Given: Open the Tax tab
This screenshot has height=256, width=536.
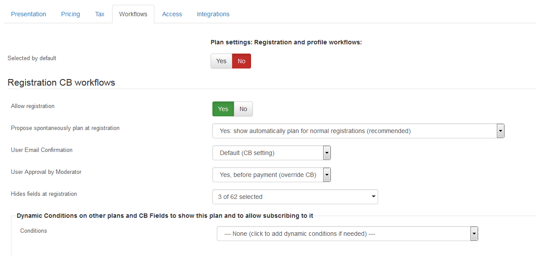Looking at the screenshot, I should pyautogui.click(x=100, y=14).
